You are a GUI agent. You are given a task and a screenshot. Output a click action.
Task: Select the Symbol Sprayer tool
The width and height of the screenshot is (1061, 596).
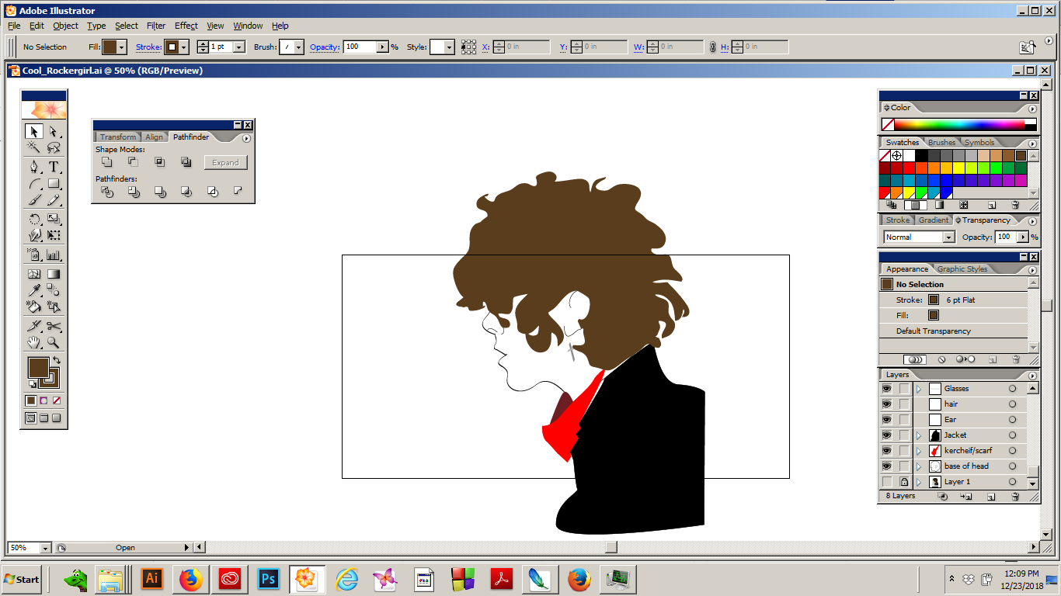(34, 255)
